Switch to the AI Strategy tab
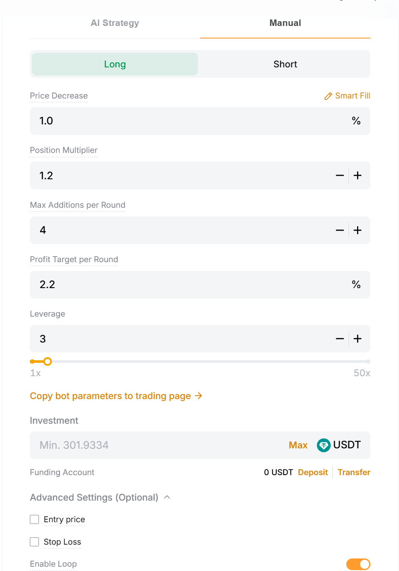 pyautogui.click(x=115, y=23)
